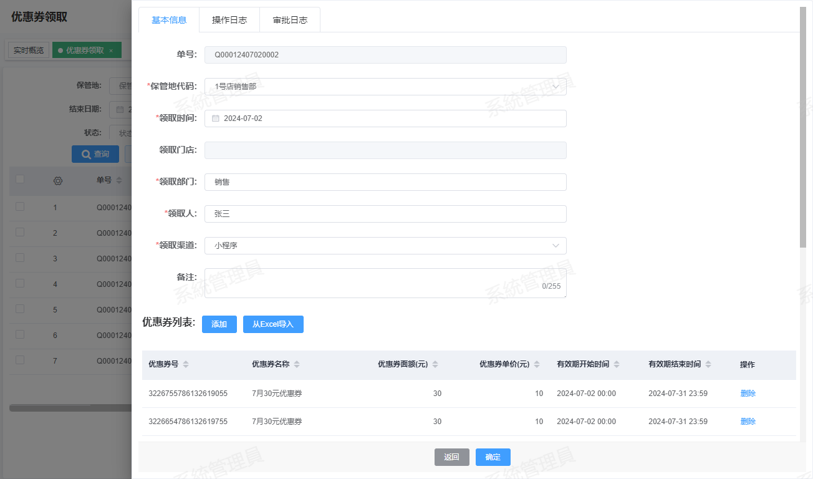Expand the 保管地代码 dropdown
This screenshot has width=813, height=479.
tap(556, 87)
